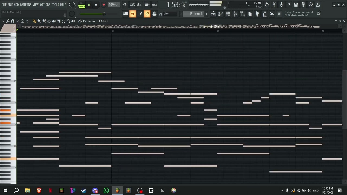Toggle the metronome button

click(x=125, y=5)
